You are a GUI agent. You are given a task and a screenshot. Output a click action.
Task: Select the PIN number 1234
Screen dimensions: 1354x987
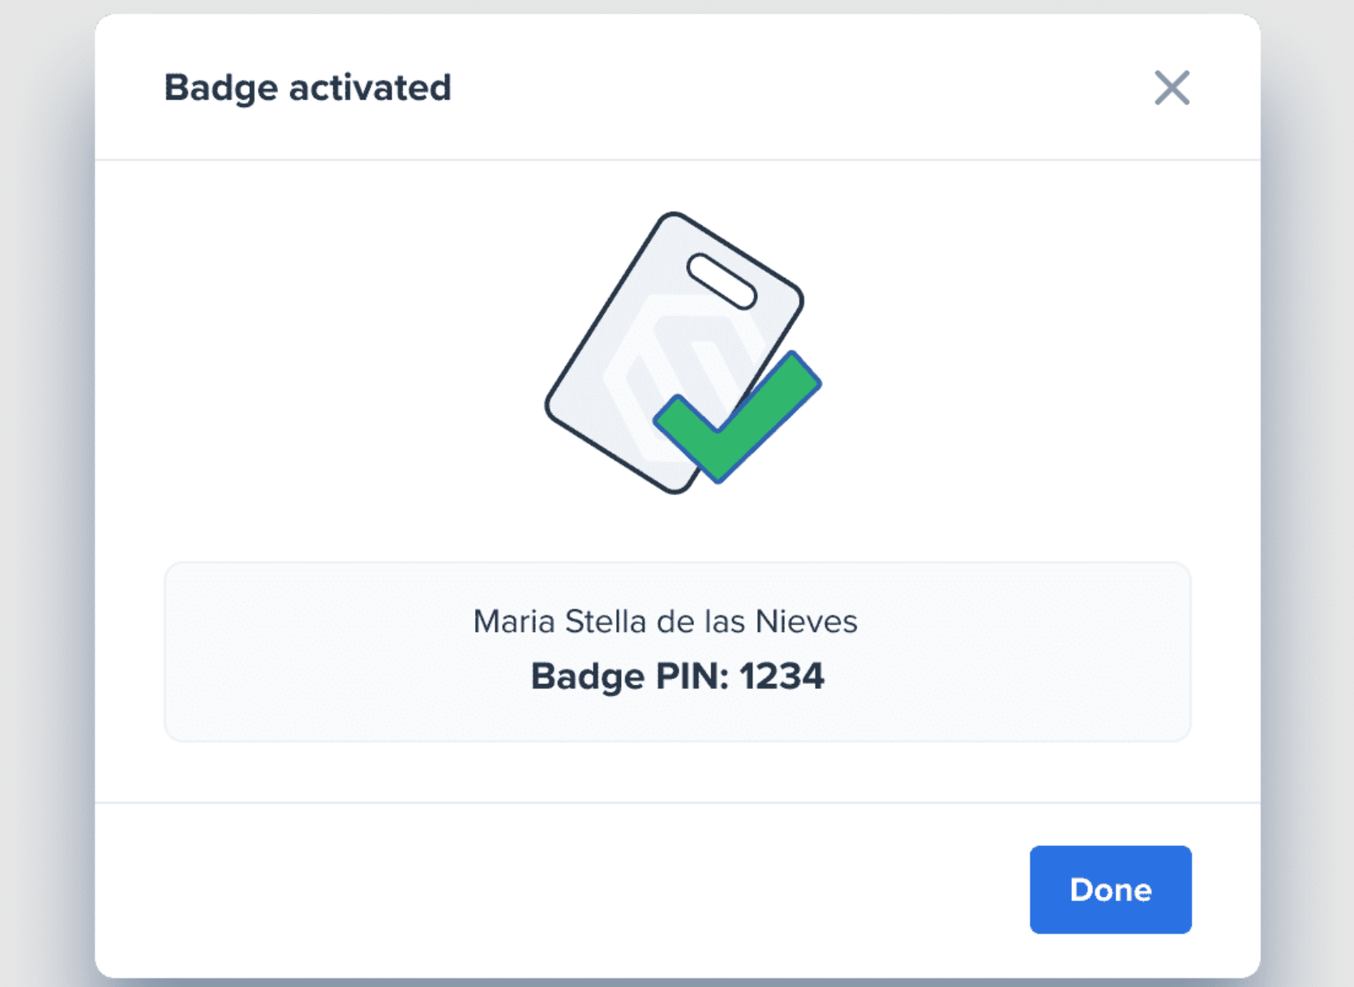click(782, 676)
